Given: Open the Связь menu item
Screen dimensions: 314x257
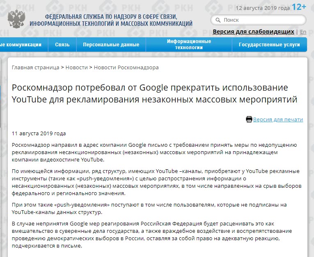Looking at the screenshot, I should point(62,44).
